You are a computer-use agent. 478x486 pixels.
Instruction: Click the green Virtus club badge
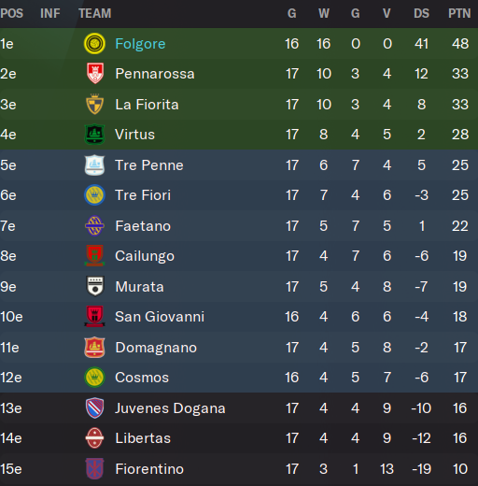[x=94, y=135]
